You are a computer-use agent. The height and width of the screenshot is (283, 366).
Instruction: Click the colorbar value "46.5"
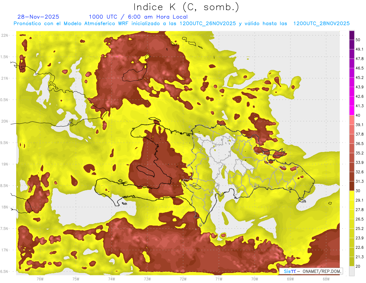360,68
